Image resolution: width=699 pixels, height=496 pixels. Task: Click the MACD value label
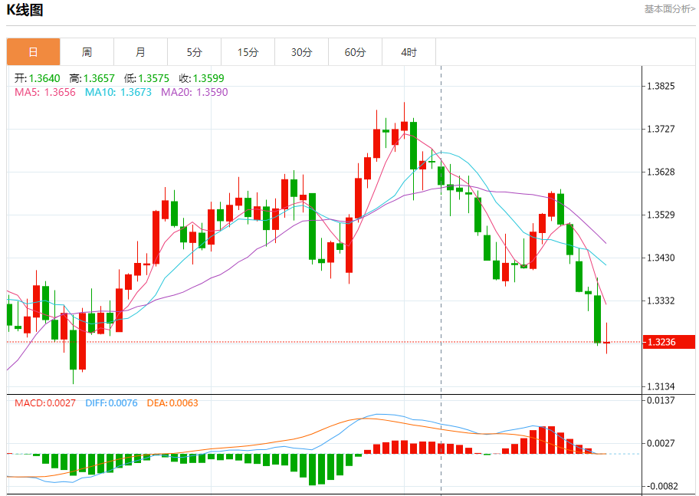45,403
